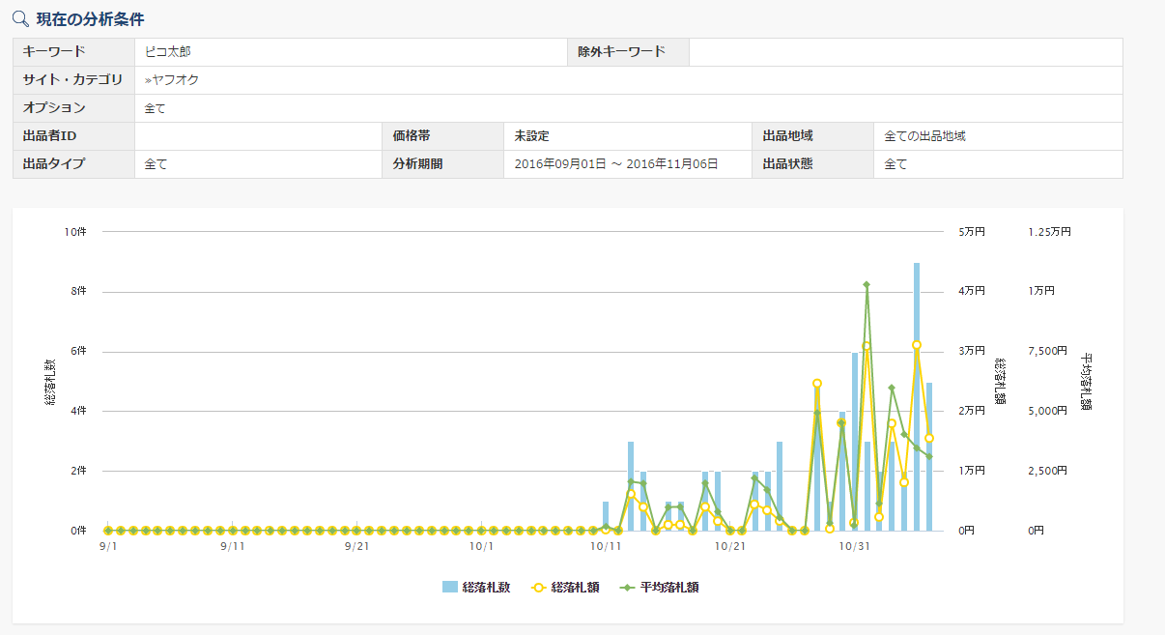This screenshot has width=1165, height=635.
Task: Click the ピコ太郎 keyword value
Action: coord(168,52)
